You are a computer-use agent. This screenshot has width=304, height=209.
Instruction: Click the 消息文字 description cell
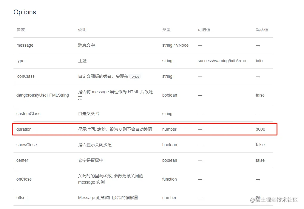[x=87, y=45]
